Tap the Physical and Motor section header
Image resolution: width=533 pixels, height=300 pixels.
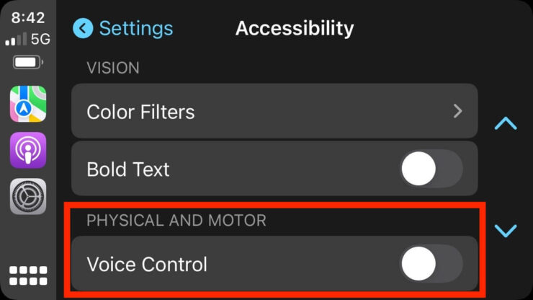click(176, 220)
